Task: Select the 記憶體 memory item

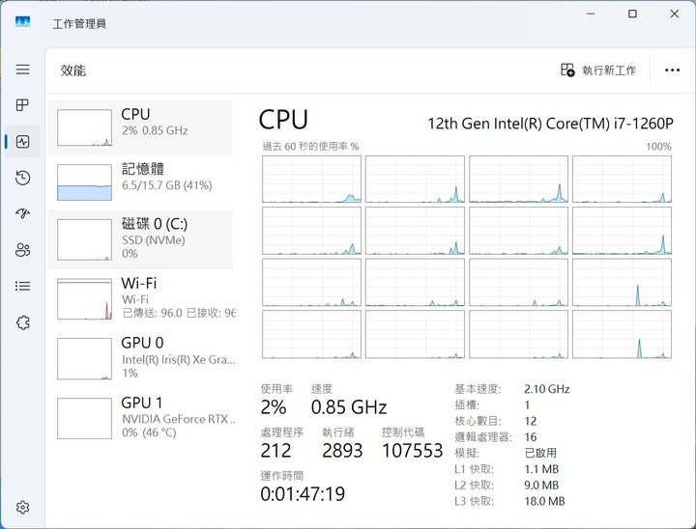Action: (141, 182)
